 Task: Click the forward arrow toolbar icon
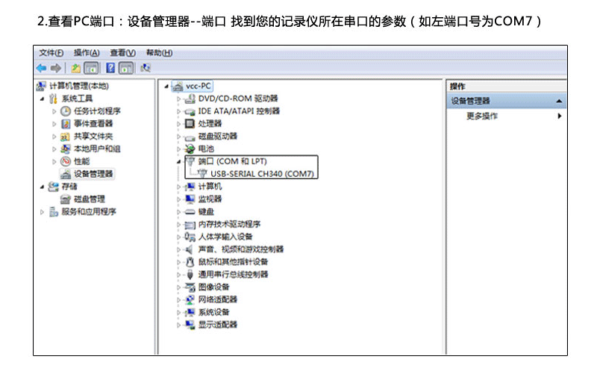55,68
